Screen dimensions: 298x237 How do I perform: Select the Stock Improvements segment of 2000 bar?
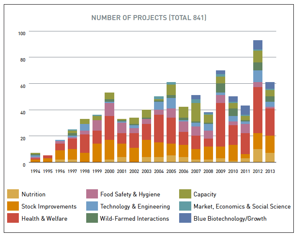pyautogui.click(x=110, y=149)
